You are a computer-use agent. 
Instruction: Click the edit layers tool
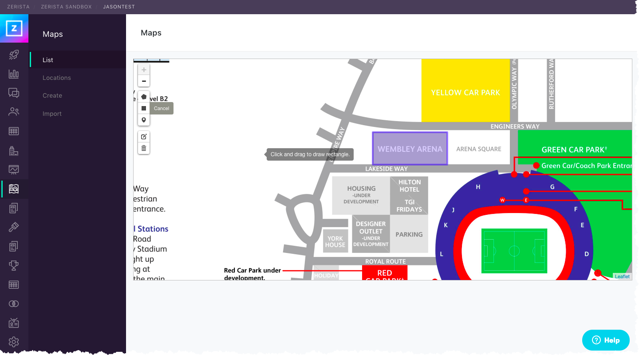pyautogui.click(x=144, y=136)
